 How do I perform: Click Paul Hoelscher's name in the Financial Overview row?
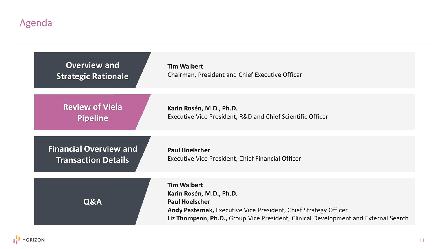tap(188, 150)
